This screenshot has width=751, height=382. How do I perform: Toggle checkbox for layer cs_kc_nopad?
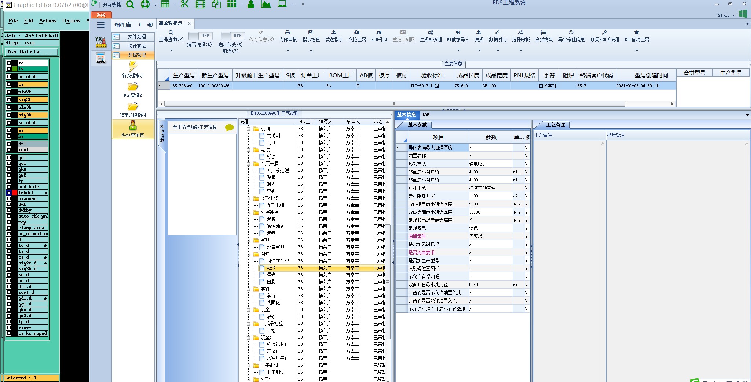[x=9, y=333]
